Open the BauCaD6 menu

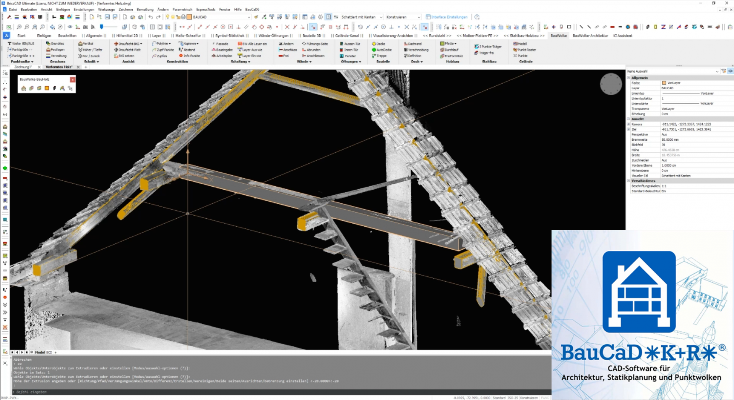tap(252, 9)
